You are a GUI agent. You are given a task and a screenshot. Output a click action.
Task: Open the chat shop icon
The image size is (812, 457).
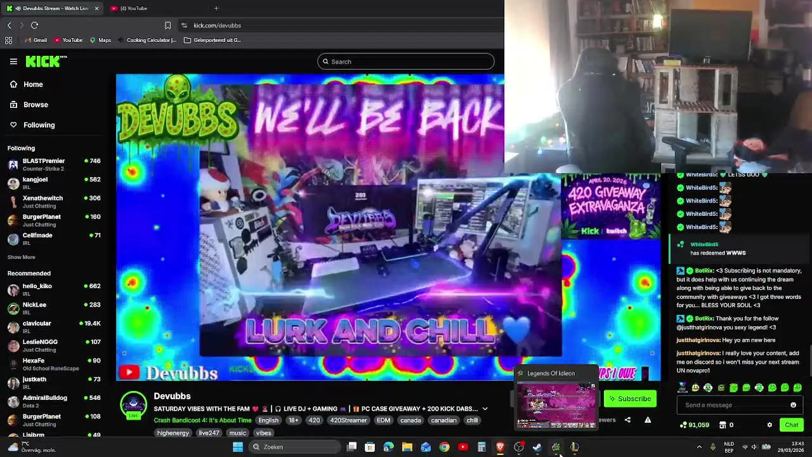point(723,425)
